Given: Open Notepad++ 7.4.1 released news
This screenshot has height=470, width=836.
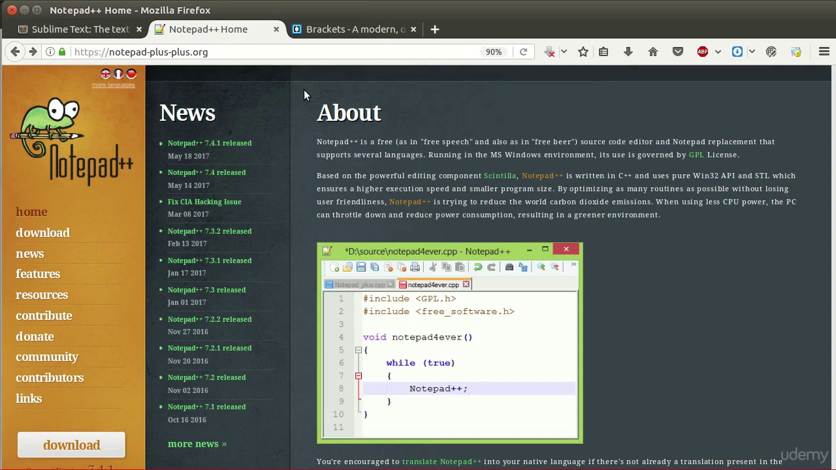Looking at the screenshot, I should coord(210,143).
